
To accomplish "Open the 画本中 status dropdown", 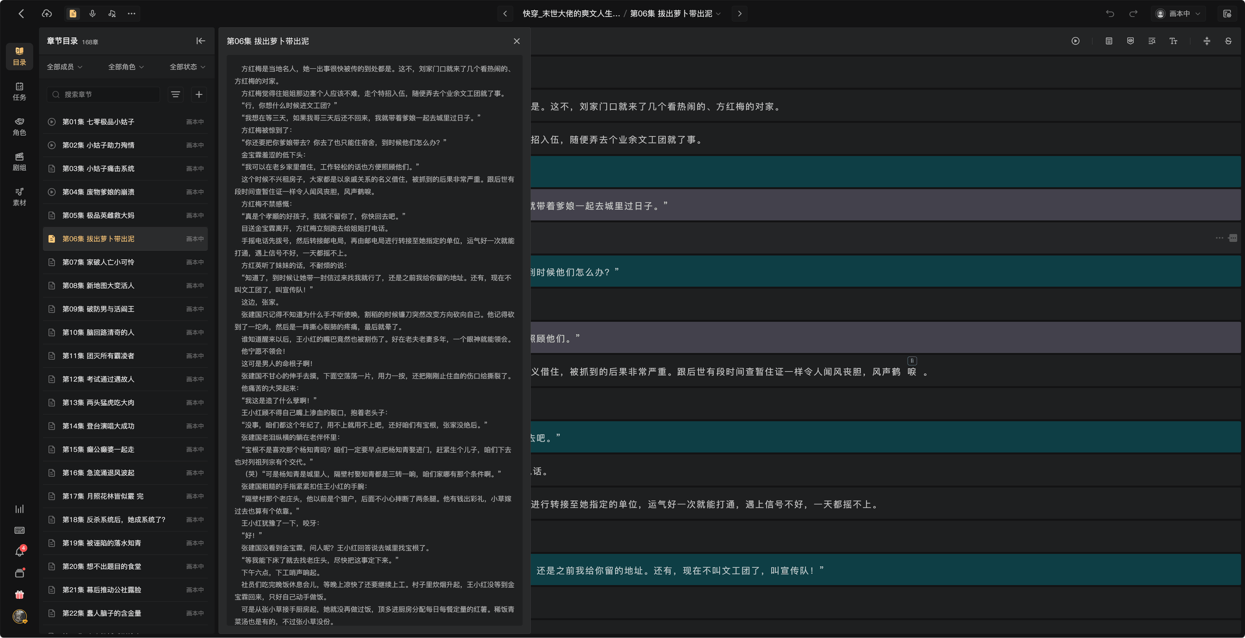I will pos(1179,14).
